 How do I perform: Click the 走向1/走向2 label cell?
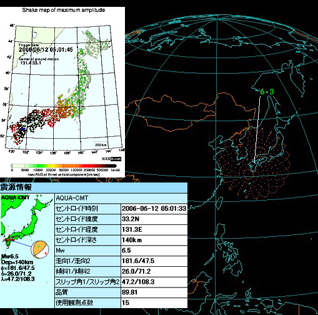(87, 261)
